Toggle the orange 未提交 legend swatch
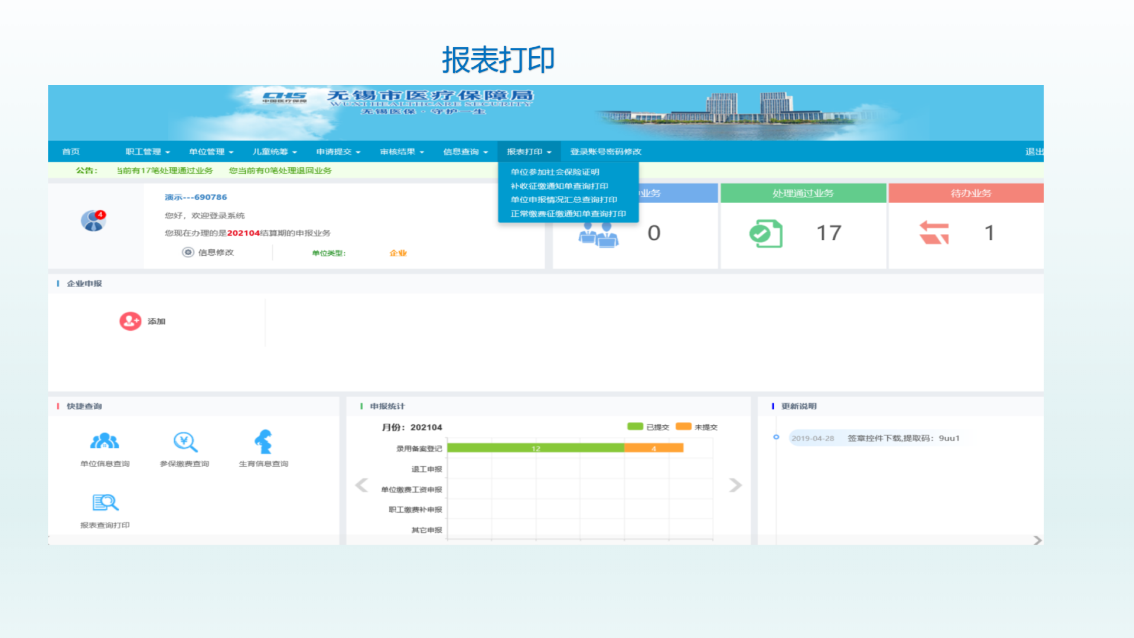1134x638 pixels. [x=683, y=427]
